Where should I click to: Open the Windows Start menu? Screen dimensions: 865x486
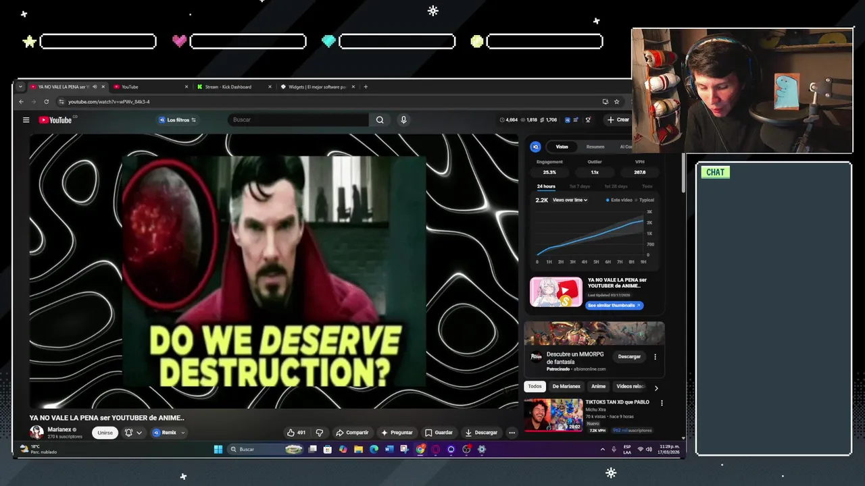click(x=218, y=449)
